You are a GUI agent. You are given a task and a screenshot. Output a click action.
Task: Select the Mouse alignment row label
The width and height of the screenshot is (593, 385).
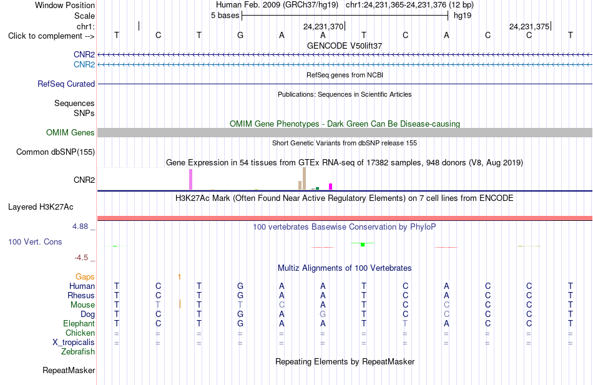pos(82,305)
